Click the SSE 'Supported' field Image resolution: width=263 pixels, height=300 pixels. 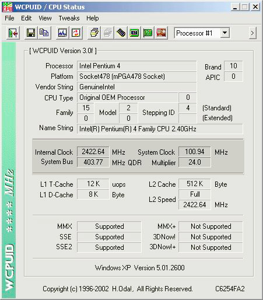109,237
